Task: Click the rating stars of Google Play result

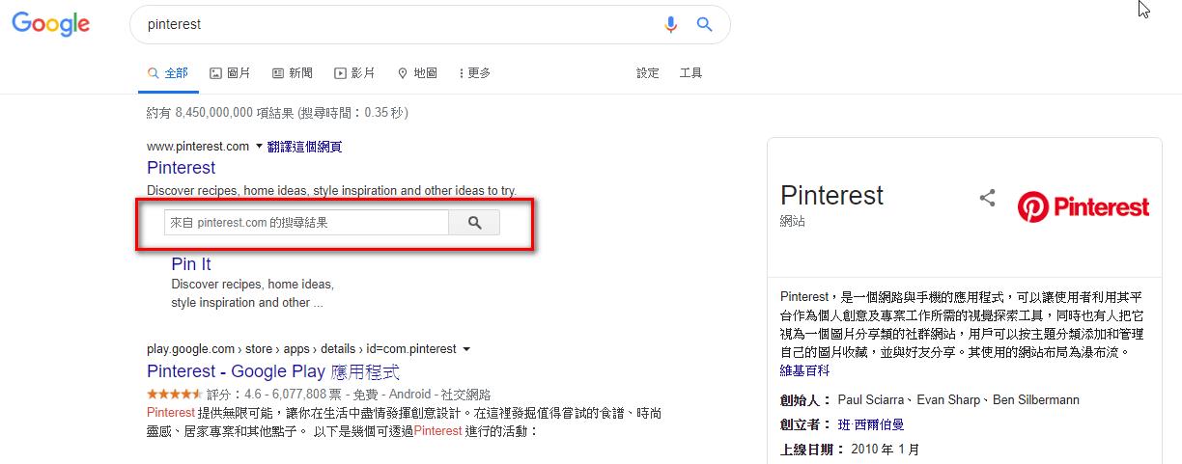Action: pos(175,395)
